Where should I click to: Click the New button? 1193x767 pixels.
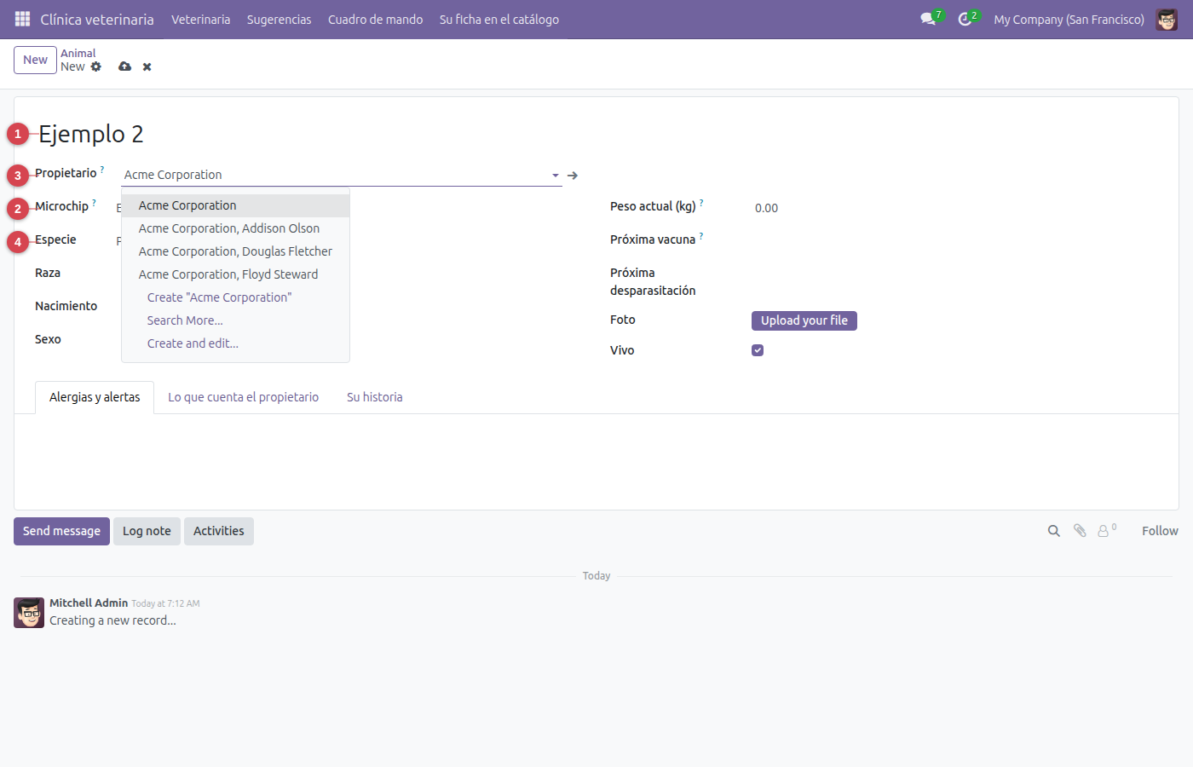click(35, 60)
